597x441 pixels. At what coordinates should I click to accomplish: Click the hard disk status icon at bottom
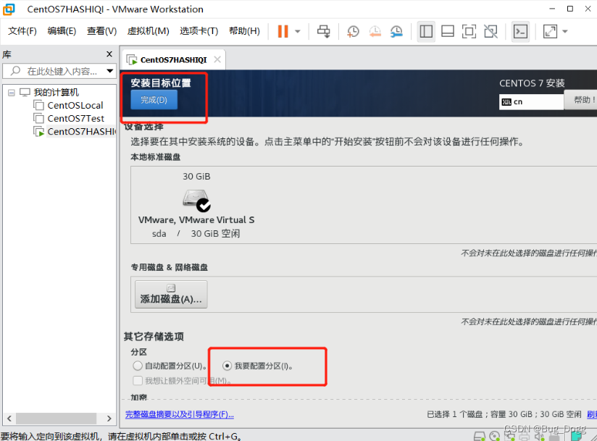point(480,436)
